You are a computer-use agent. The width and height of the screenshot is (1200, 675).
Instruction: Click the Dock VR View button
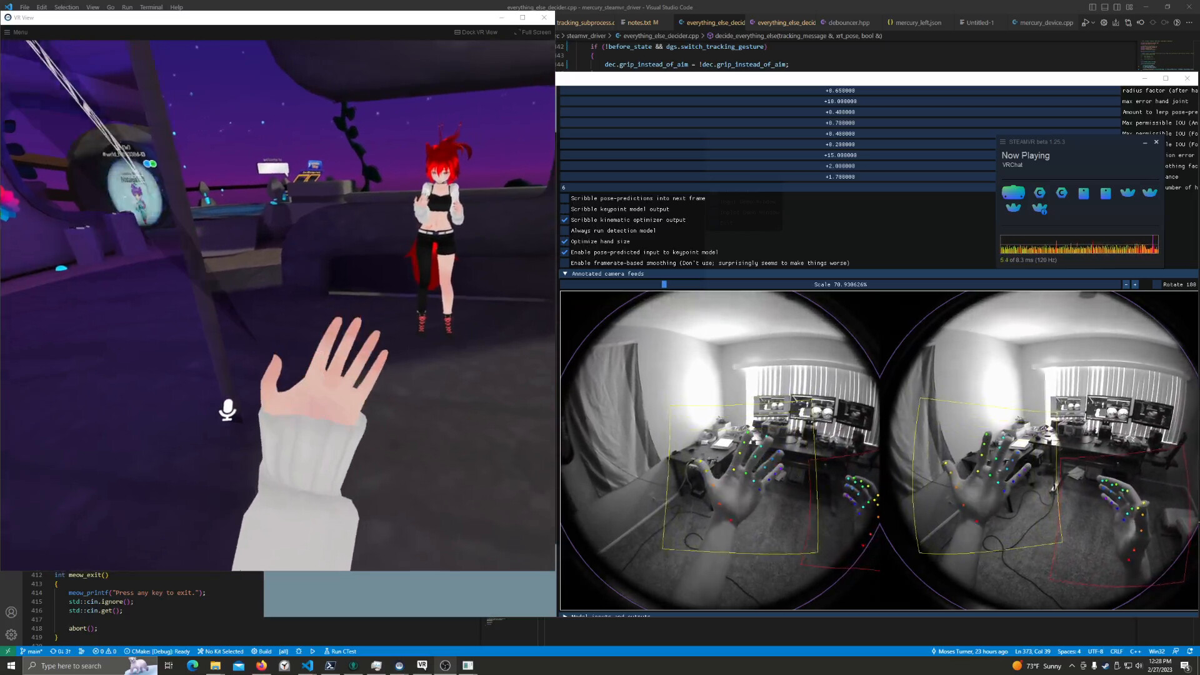tap(476, 32)
